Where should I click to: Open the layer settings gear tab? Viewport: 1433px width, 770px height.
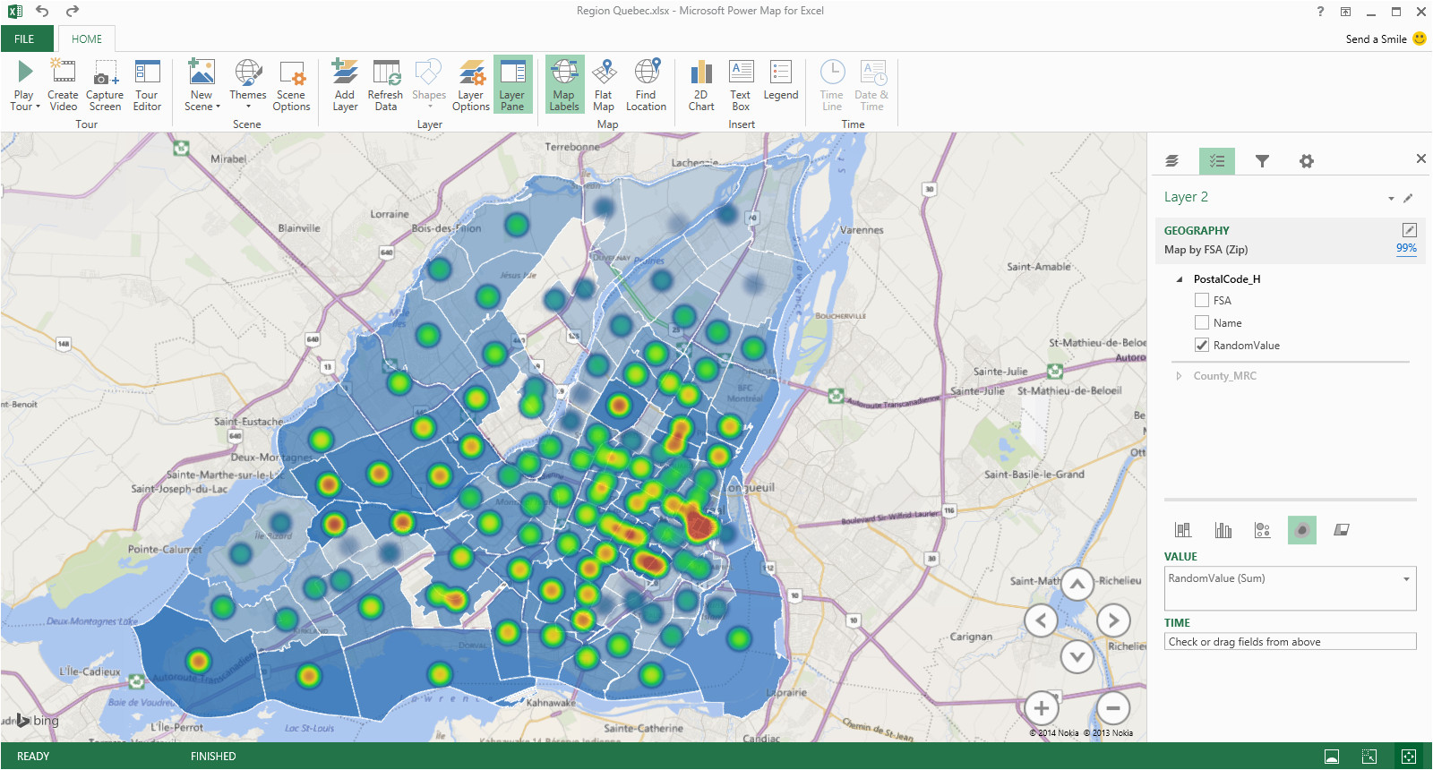click(1307, 161)
